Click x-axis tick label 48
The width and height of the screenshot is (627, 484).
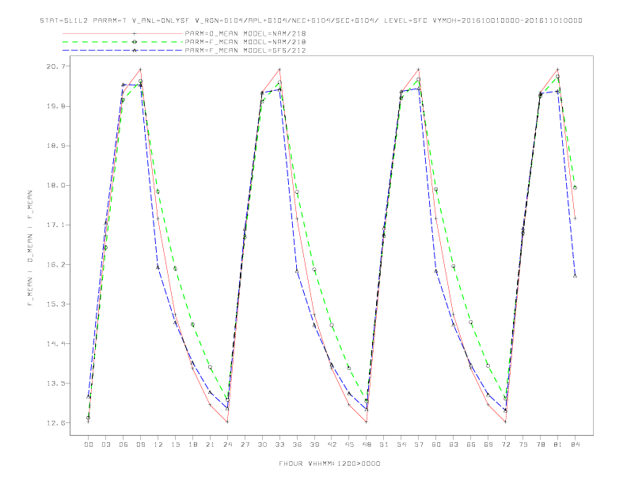coord(367,444)
